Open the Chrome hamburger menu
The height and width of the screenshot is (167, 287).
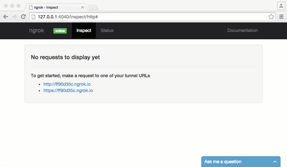[281, 17]
